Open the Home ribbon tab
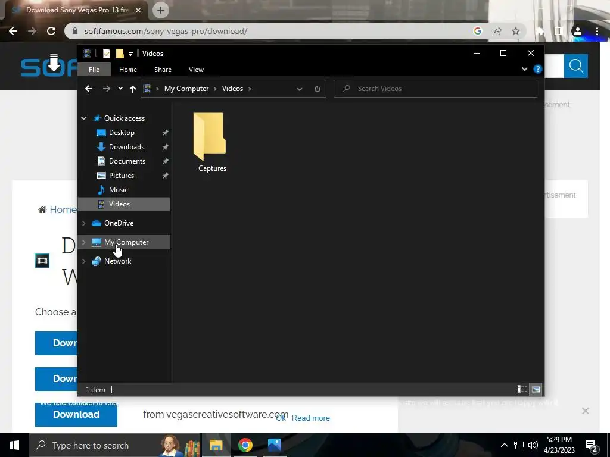 pos(128,70)
